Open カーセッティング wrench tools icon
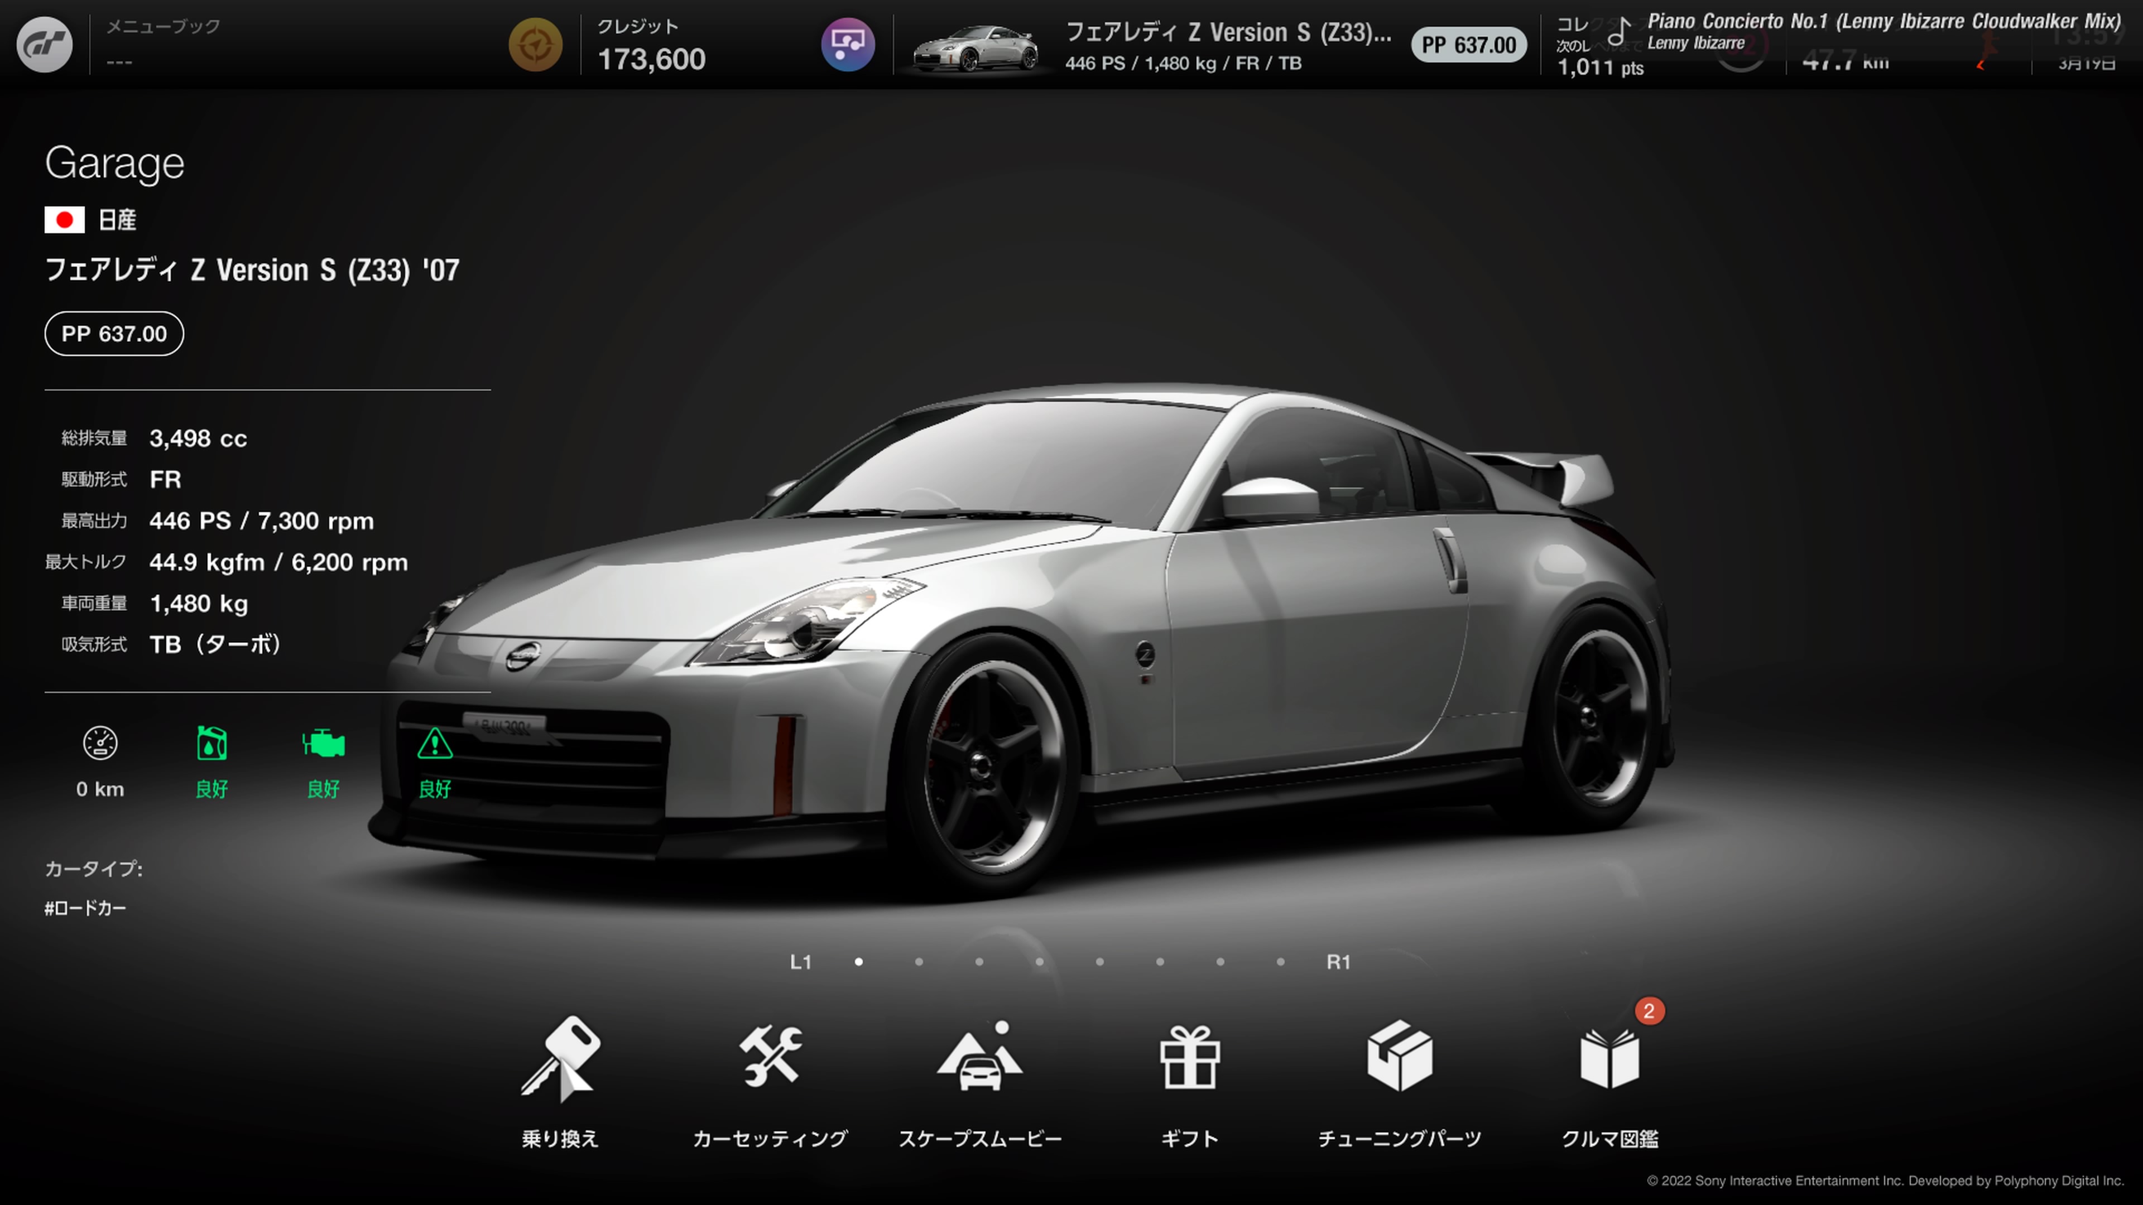 (770, 1056)
